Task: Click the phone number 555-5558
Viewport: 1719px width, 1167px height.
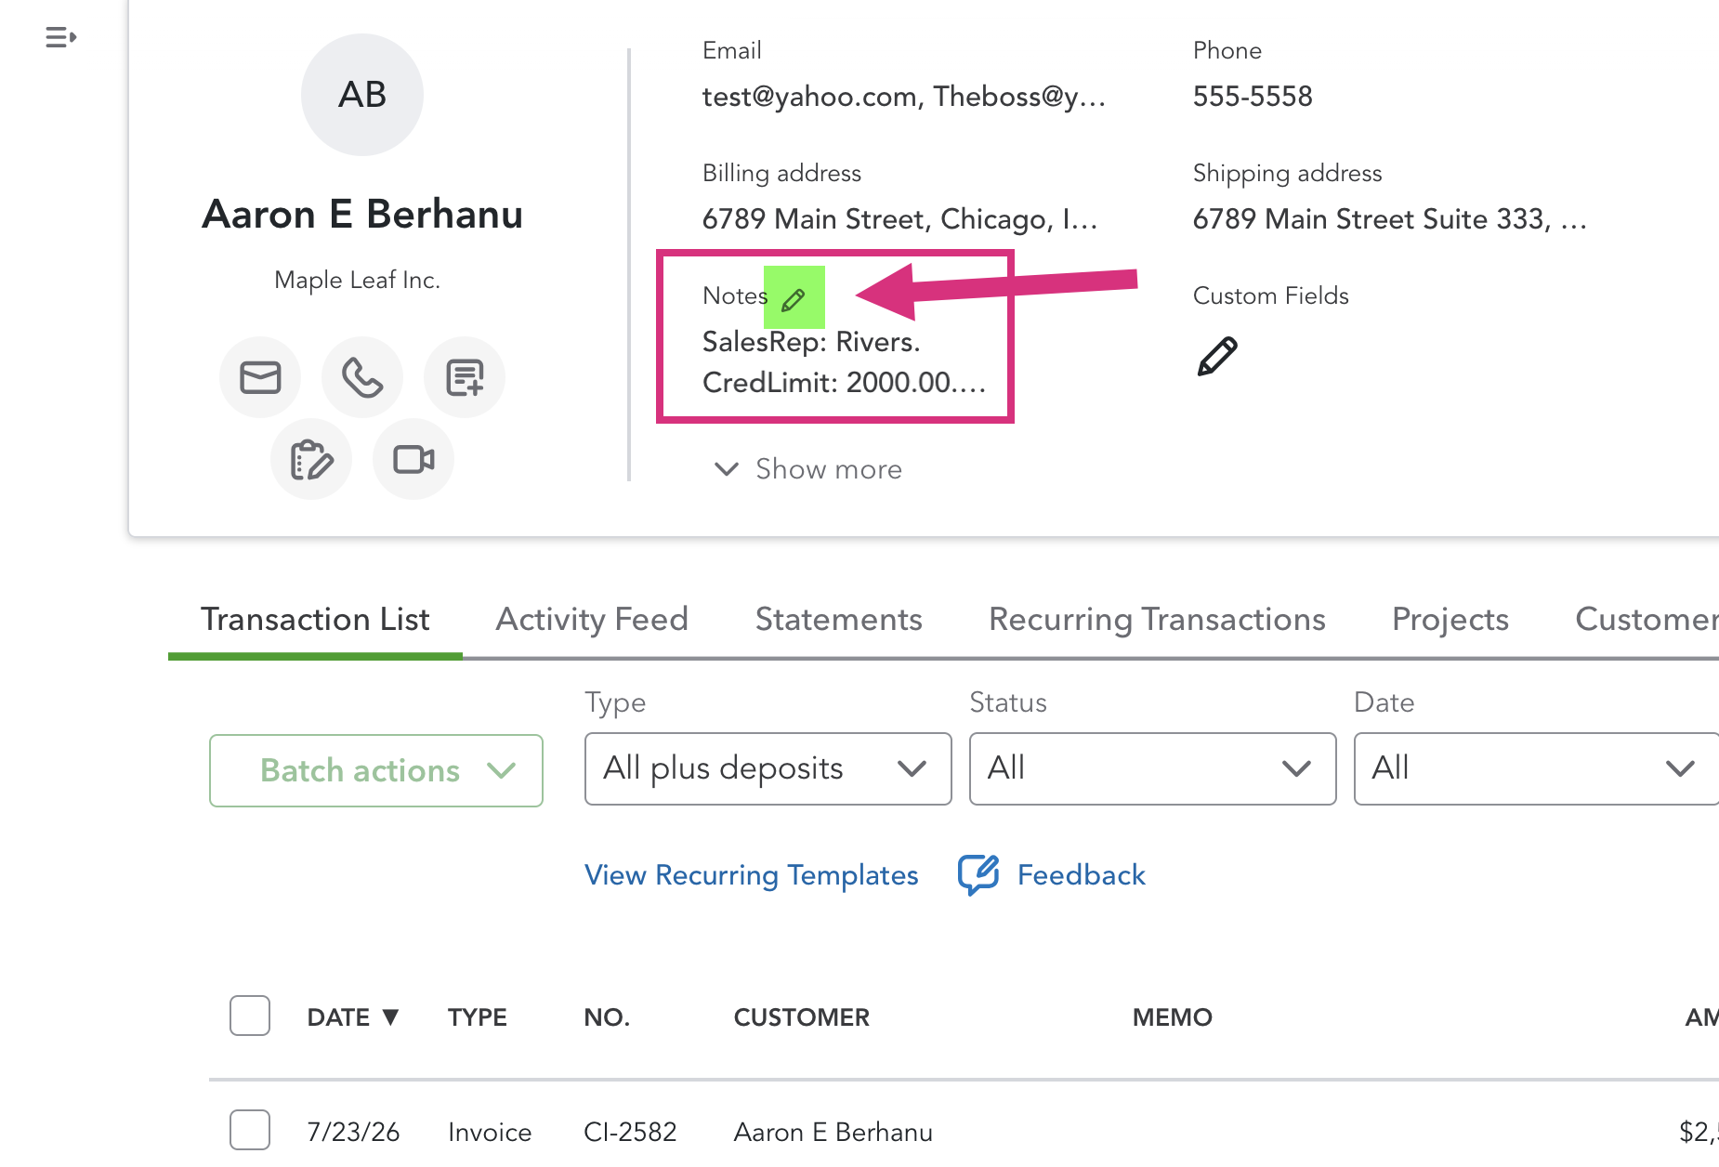Action: pyautogui.click(x=1253, y=96)
